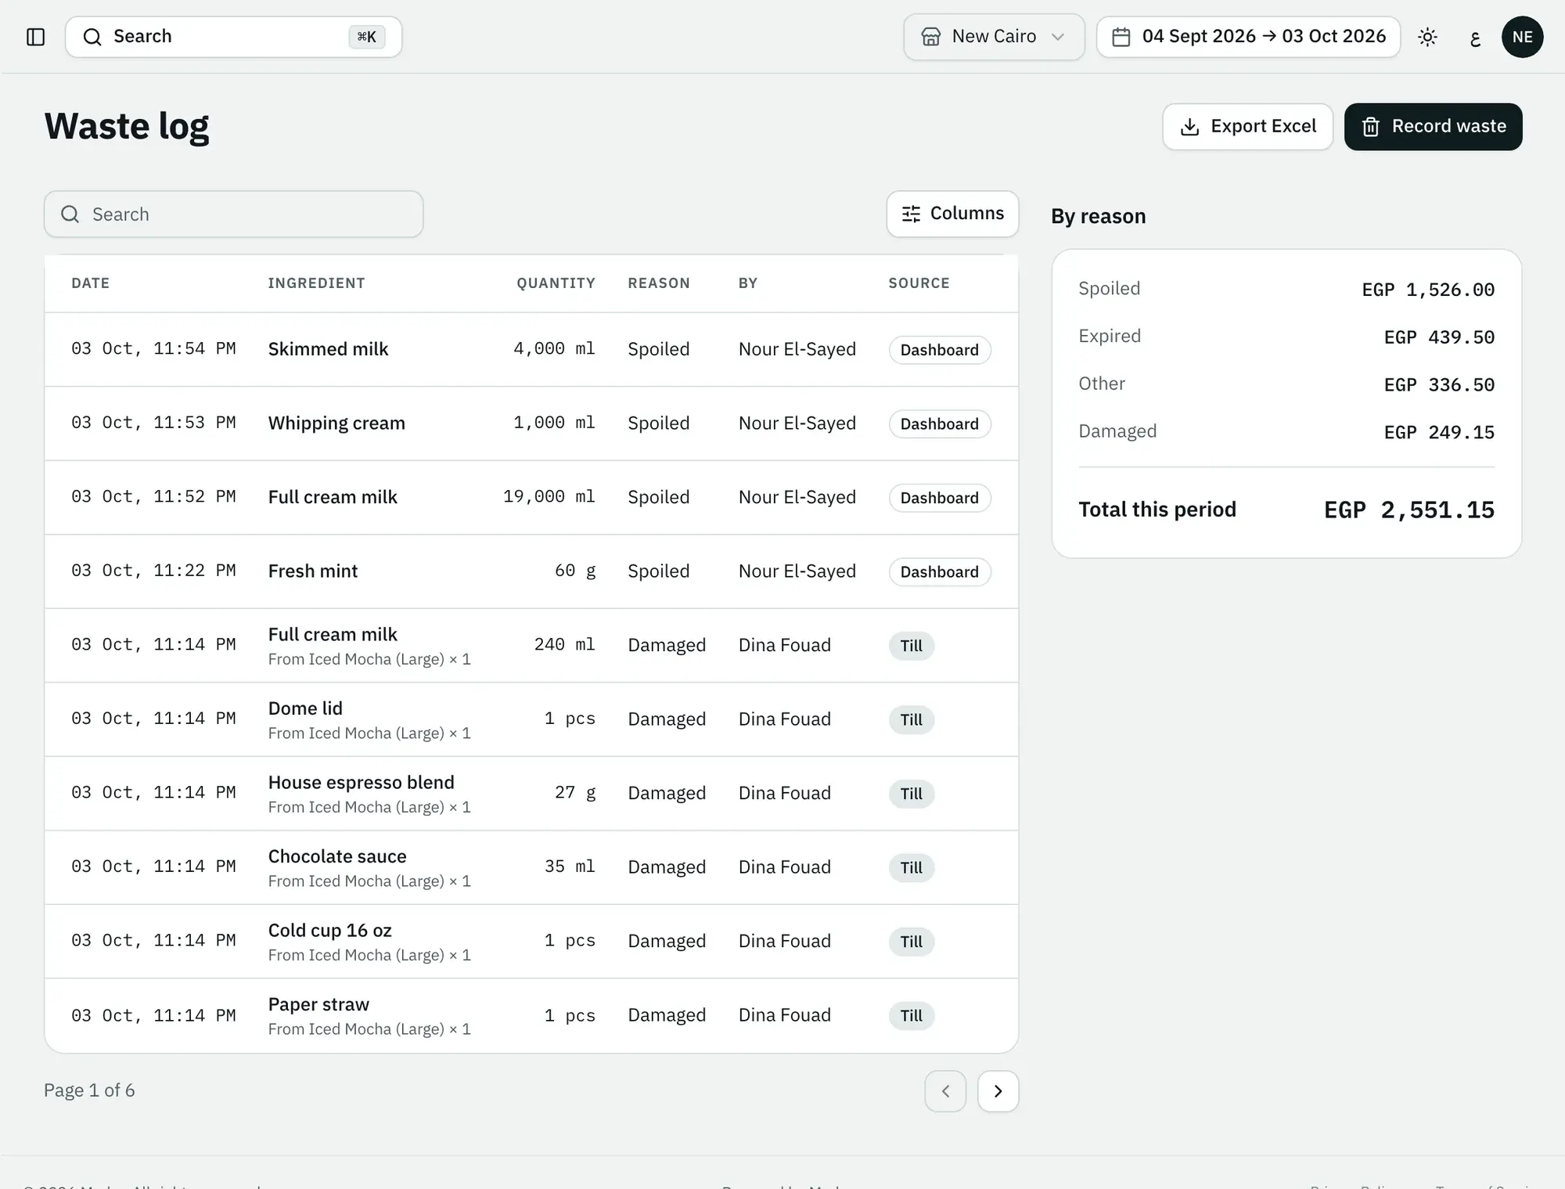Go to next page arrow
This screenshot has width=1565, height=1189.
(998, 1091)
